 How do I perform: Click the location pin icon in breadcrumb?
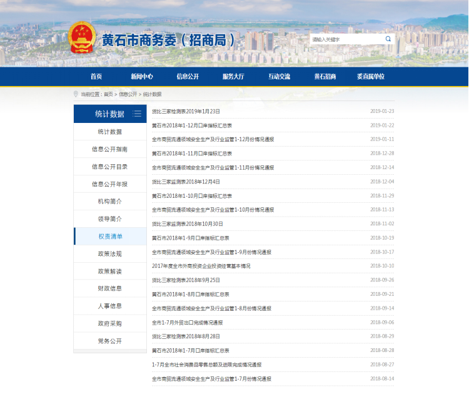[76, 94]
